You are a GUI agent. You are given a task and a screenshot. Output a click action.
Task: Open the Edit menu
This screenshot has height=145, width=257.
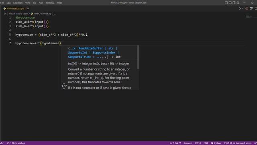8,3
